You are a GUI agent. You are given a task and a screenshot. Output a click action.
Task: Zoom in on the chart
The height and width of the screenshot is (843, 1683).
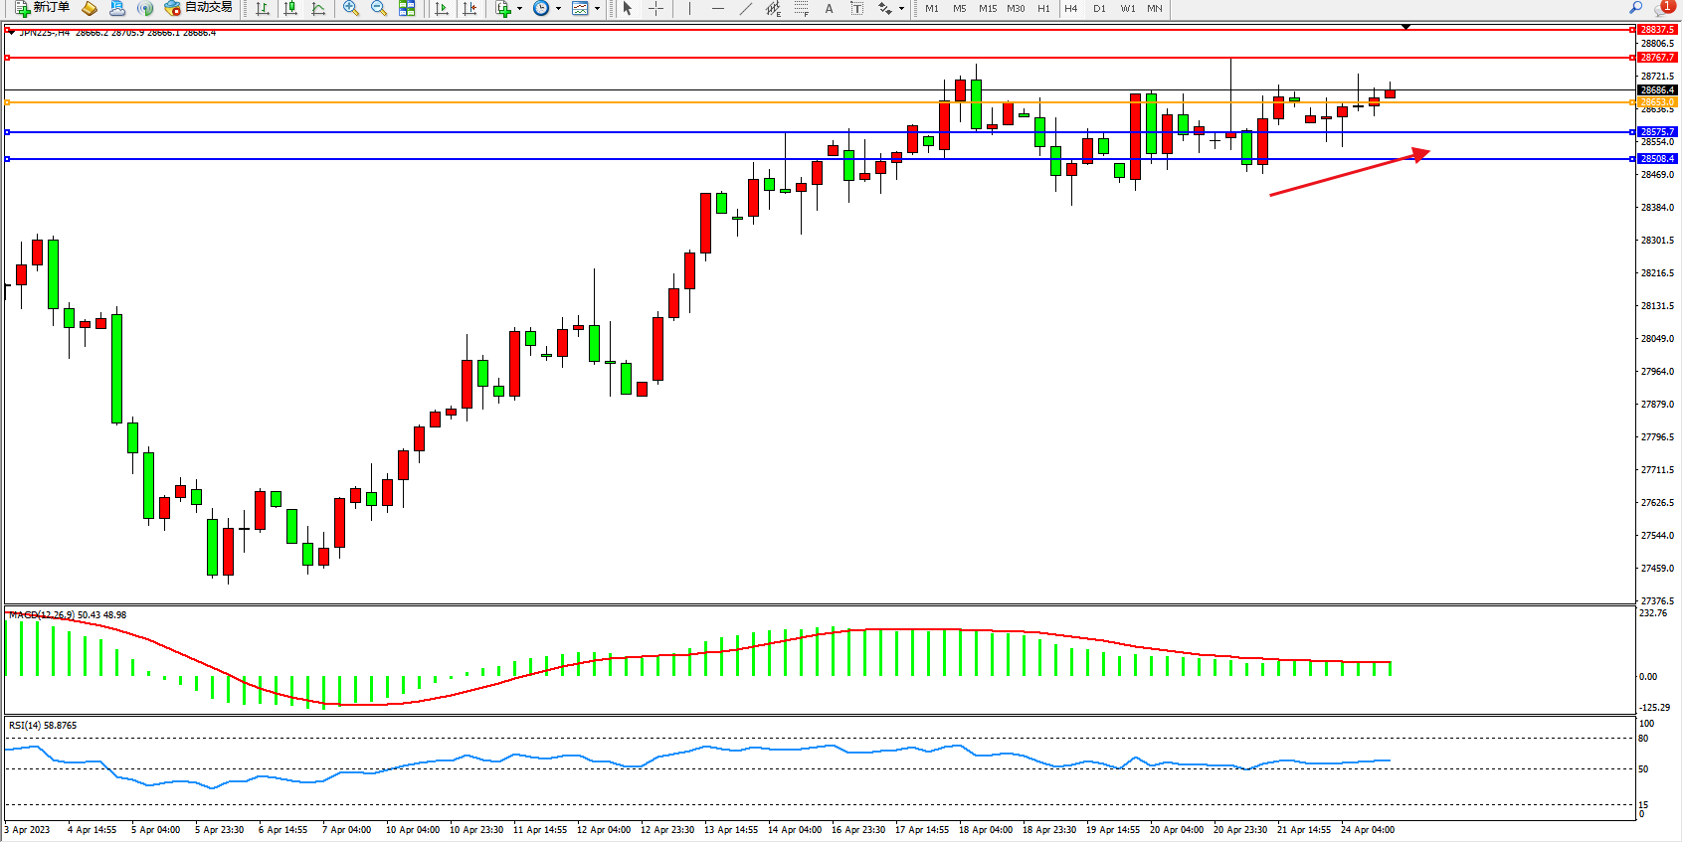click(x=351, y=8)
